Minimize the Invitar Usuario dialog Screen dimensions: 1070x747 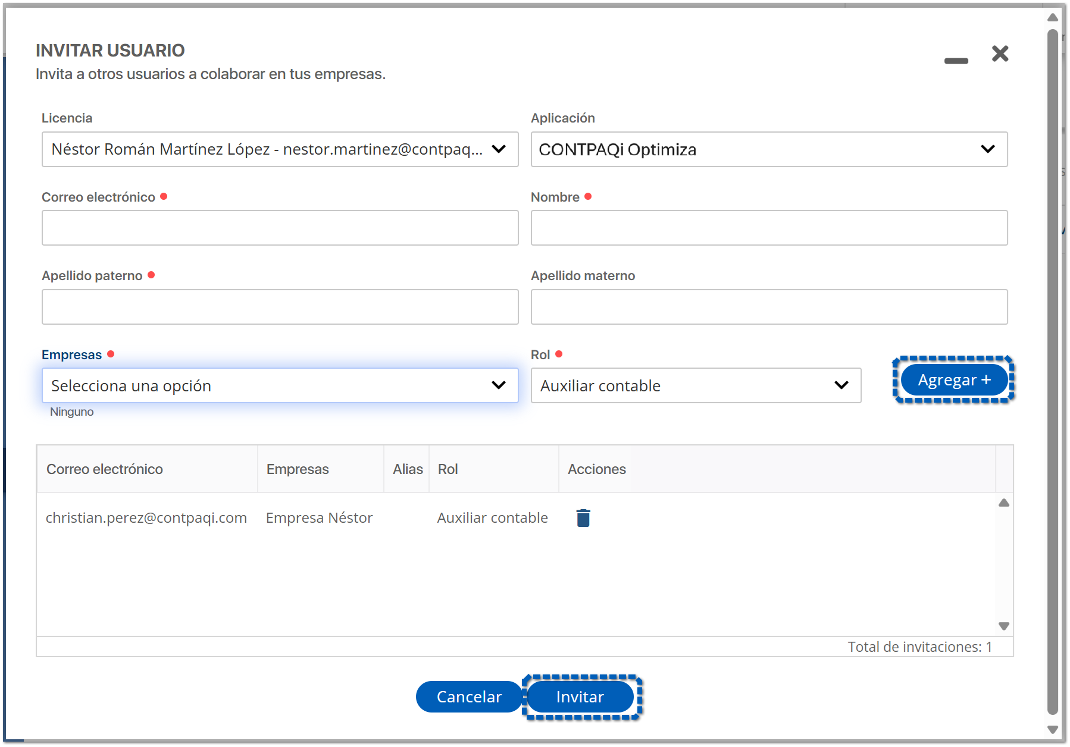point(956,61)
